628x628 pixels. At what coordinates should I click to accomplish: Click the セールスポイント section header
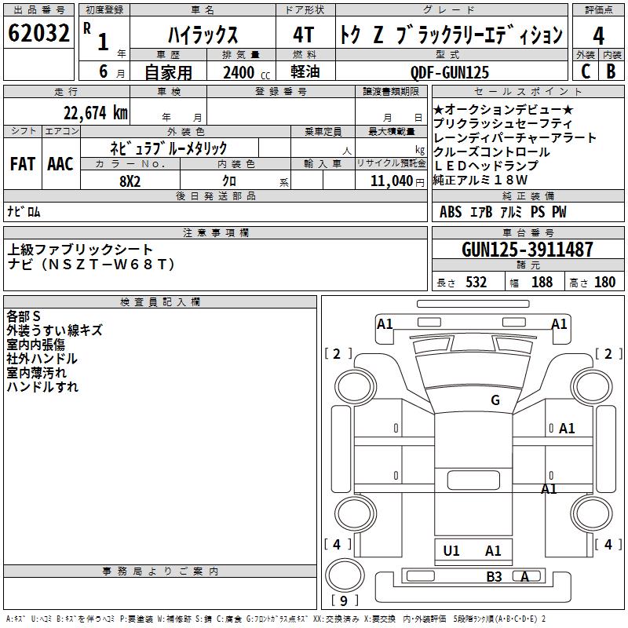528,92
